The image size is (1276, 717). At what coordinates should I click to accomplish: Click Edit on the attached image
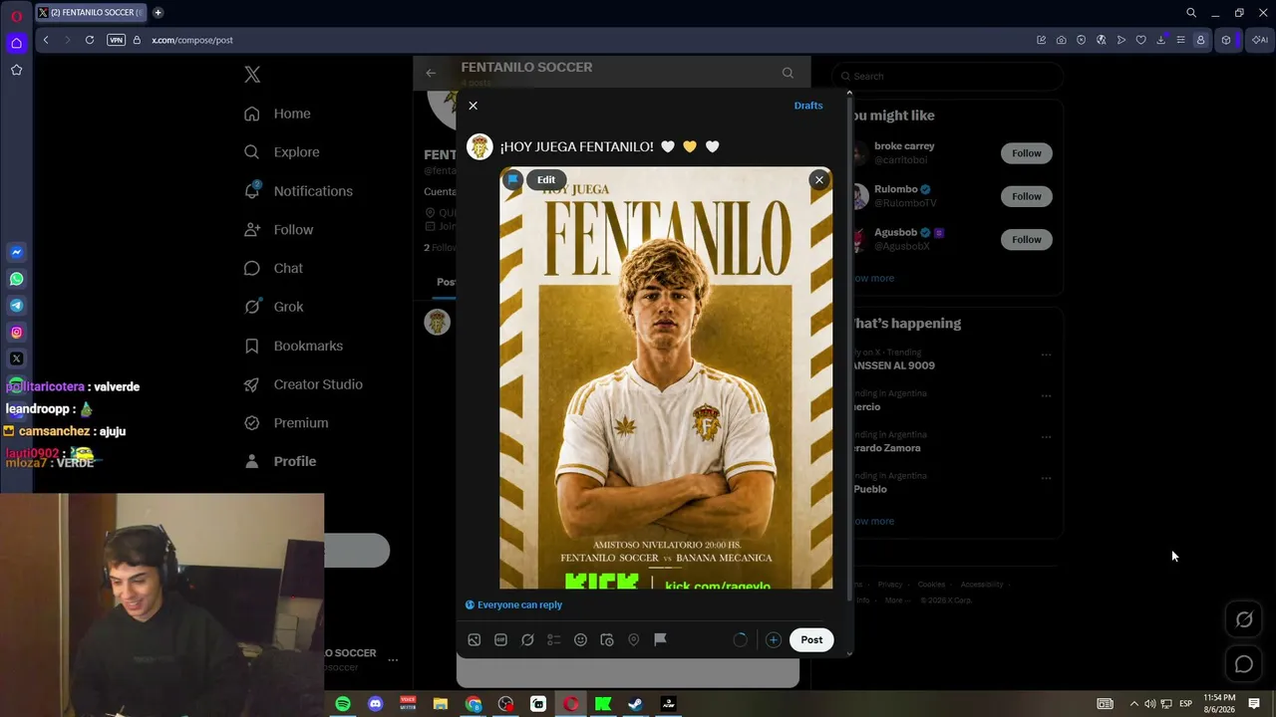(x=546, y=180)
